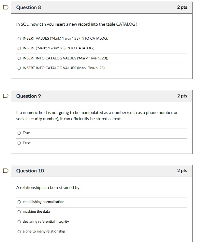Click the Question 8 prompt about CATALOG
This screenshot has width=203, height=251.
[77, 24]
